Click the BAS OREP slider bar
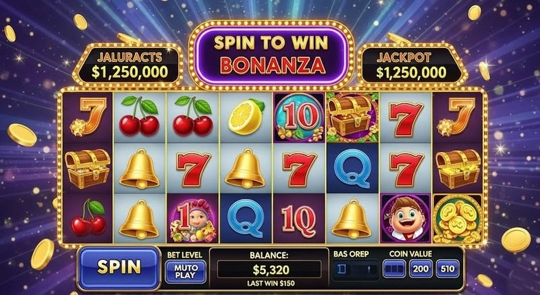540x295 pixels. coord(355,269)
